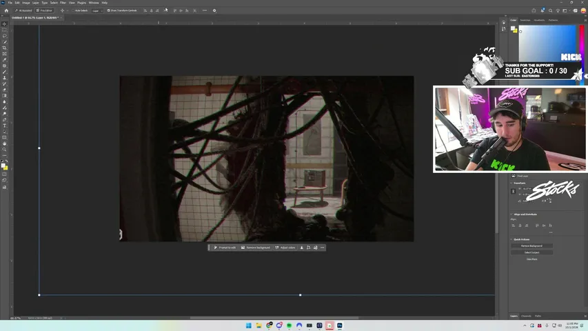The height and width of the screenshot is (331, 588).
Task: Select the Rectangle shape tool
Action: point(5,138)
